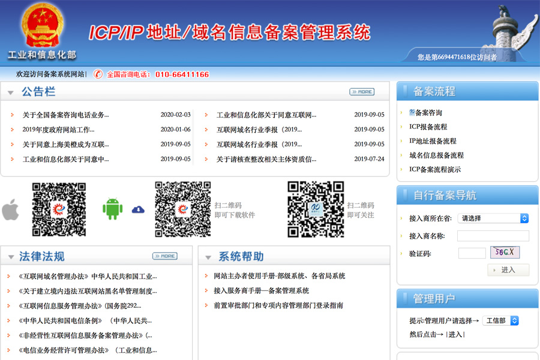
Task: Click the yellow arrow beside 验证码 label
Action: coord(403,253)
